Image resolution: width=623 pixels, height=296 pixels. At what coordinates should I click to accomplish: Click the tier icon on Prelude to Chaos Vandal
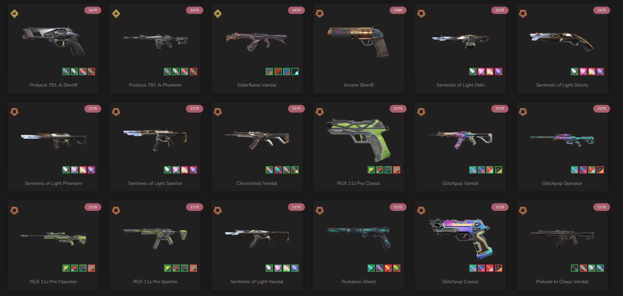coord(523,211)
